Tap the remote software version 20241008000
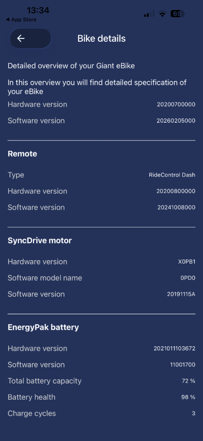 coord(176,208)
